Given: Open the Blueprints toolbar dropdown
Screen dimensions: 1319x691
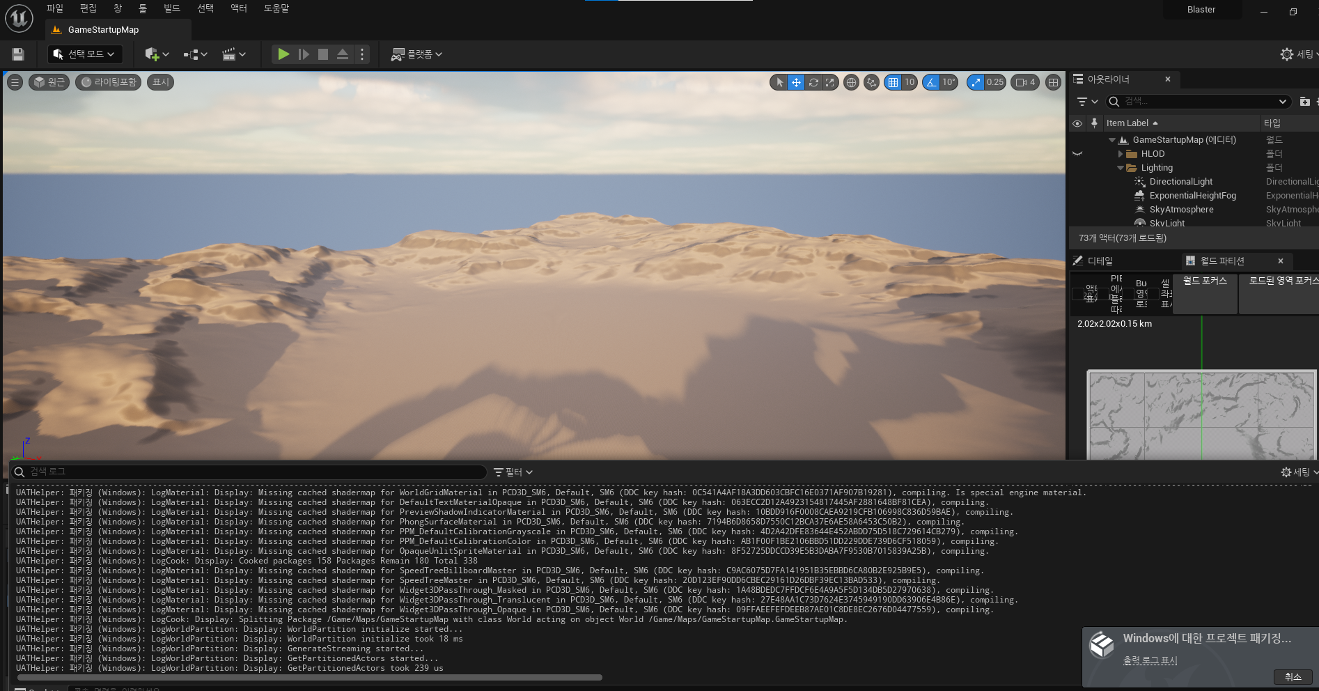Looking at the screenshot, I should point(196,54).
